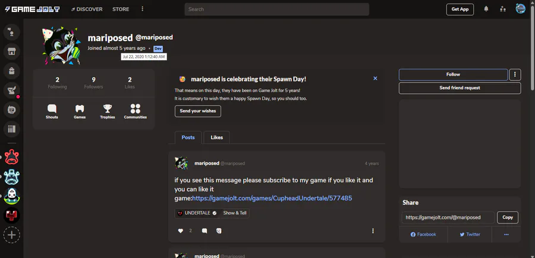Image resolution: width=535 pixels, height=258 pixels.
Task: Open the UNDERTALE community tag
Action: point(197,213)
